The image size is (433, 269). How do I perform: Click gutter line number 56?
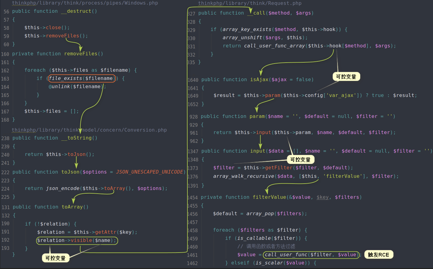tap(6, 12)
